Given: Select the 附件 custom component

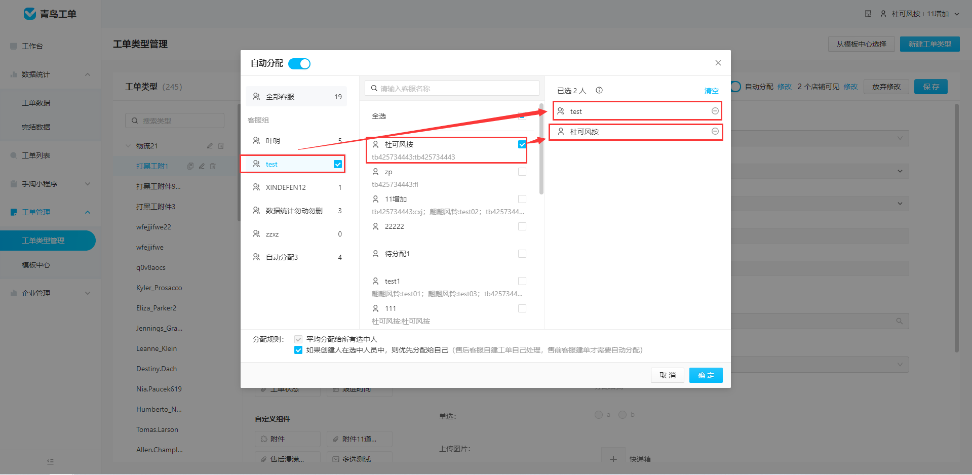Looking at the screenshot, I should tap(288, 439).
